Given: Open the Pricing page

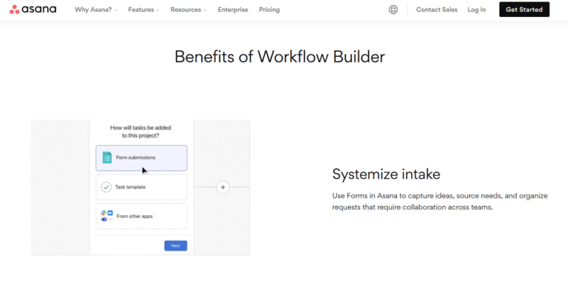Looking at the screenshot, I should (269, 10).
